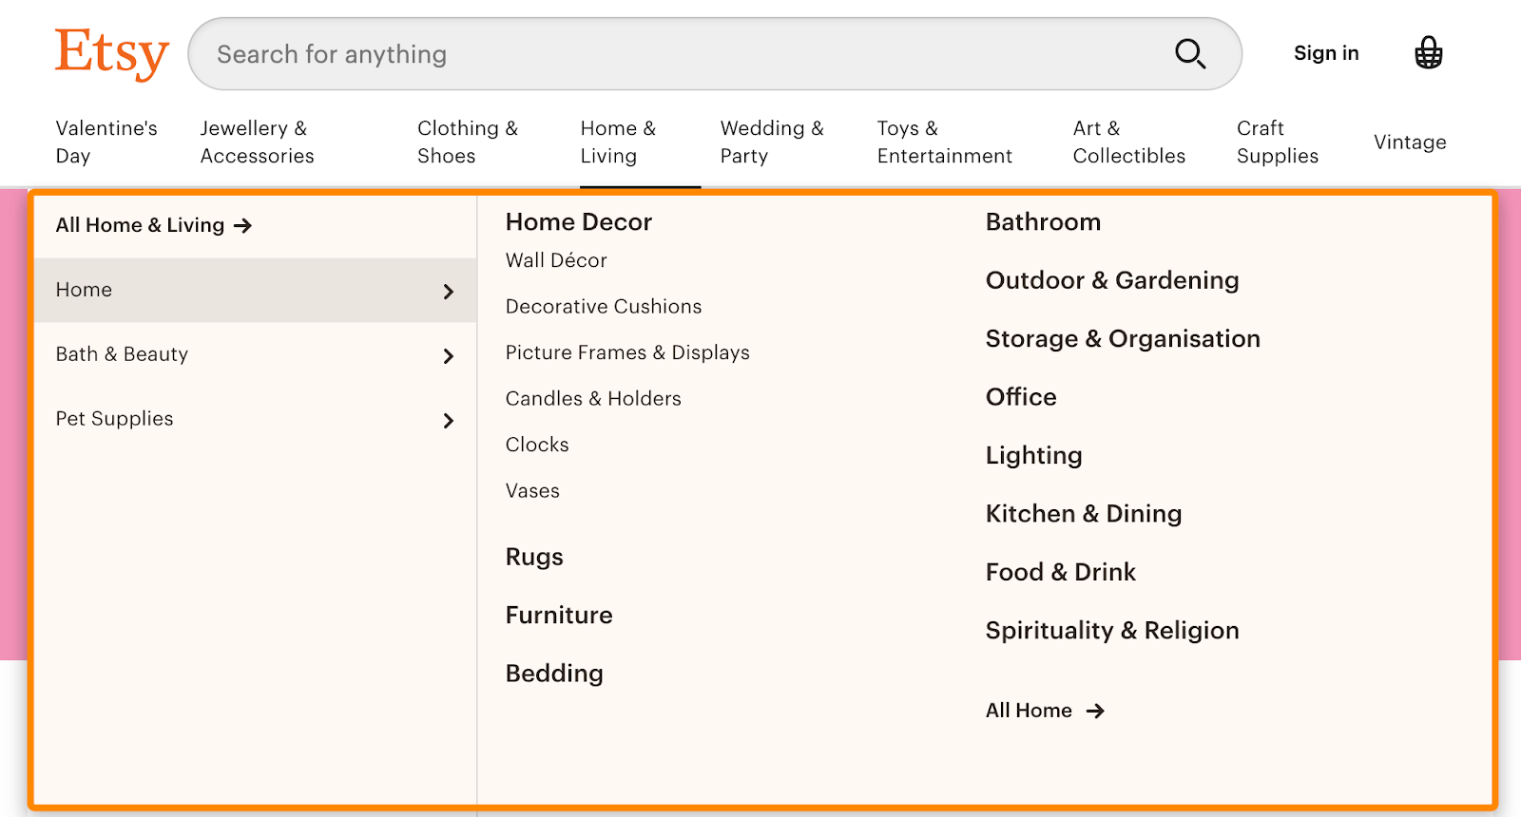The width and height of the screenshot is (1521, 817).
Task: Click the arrow next to All Home
Action: 1095,711
